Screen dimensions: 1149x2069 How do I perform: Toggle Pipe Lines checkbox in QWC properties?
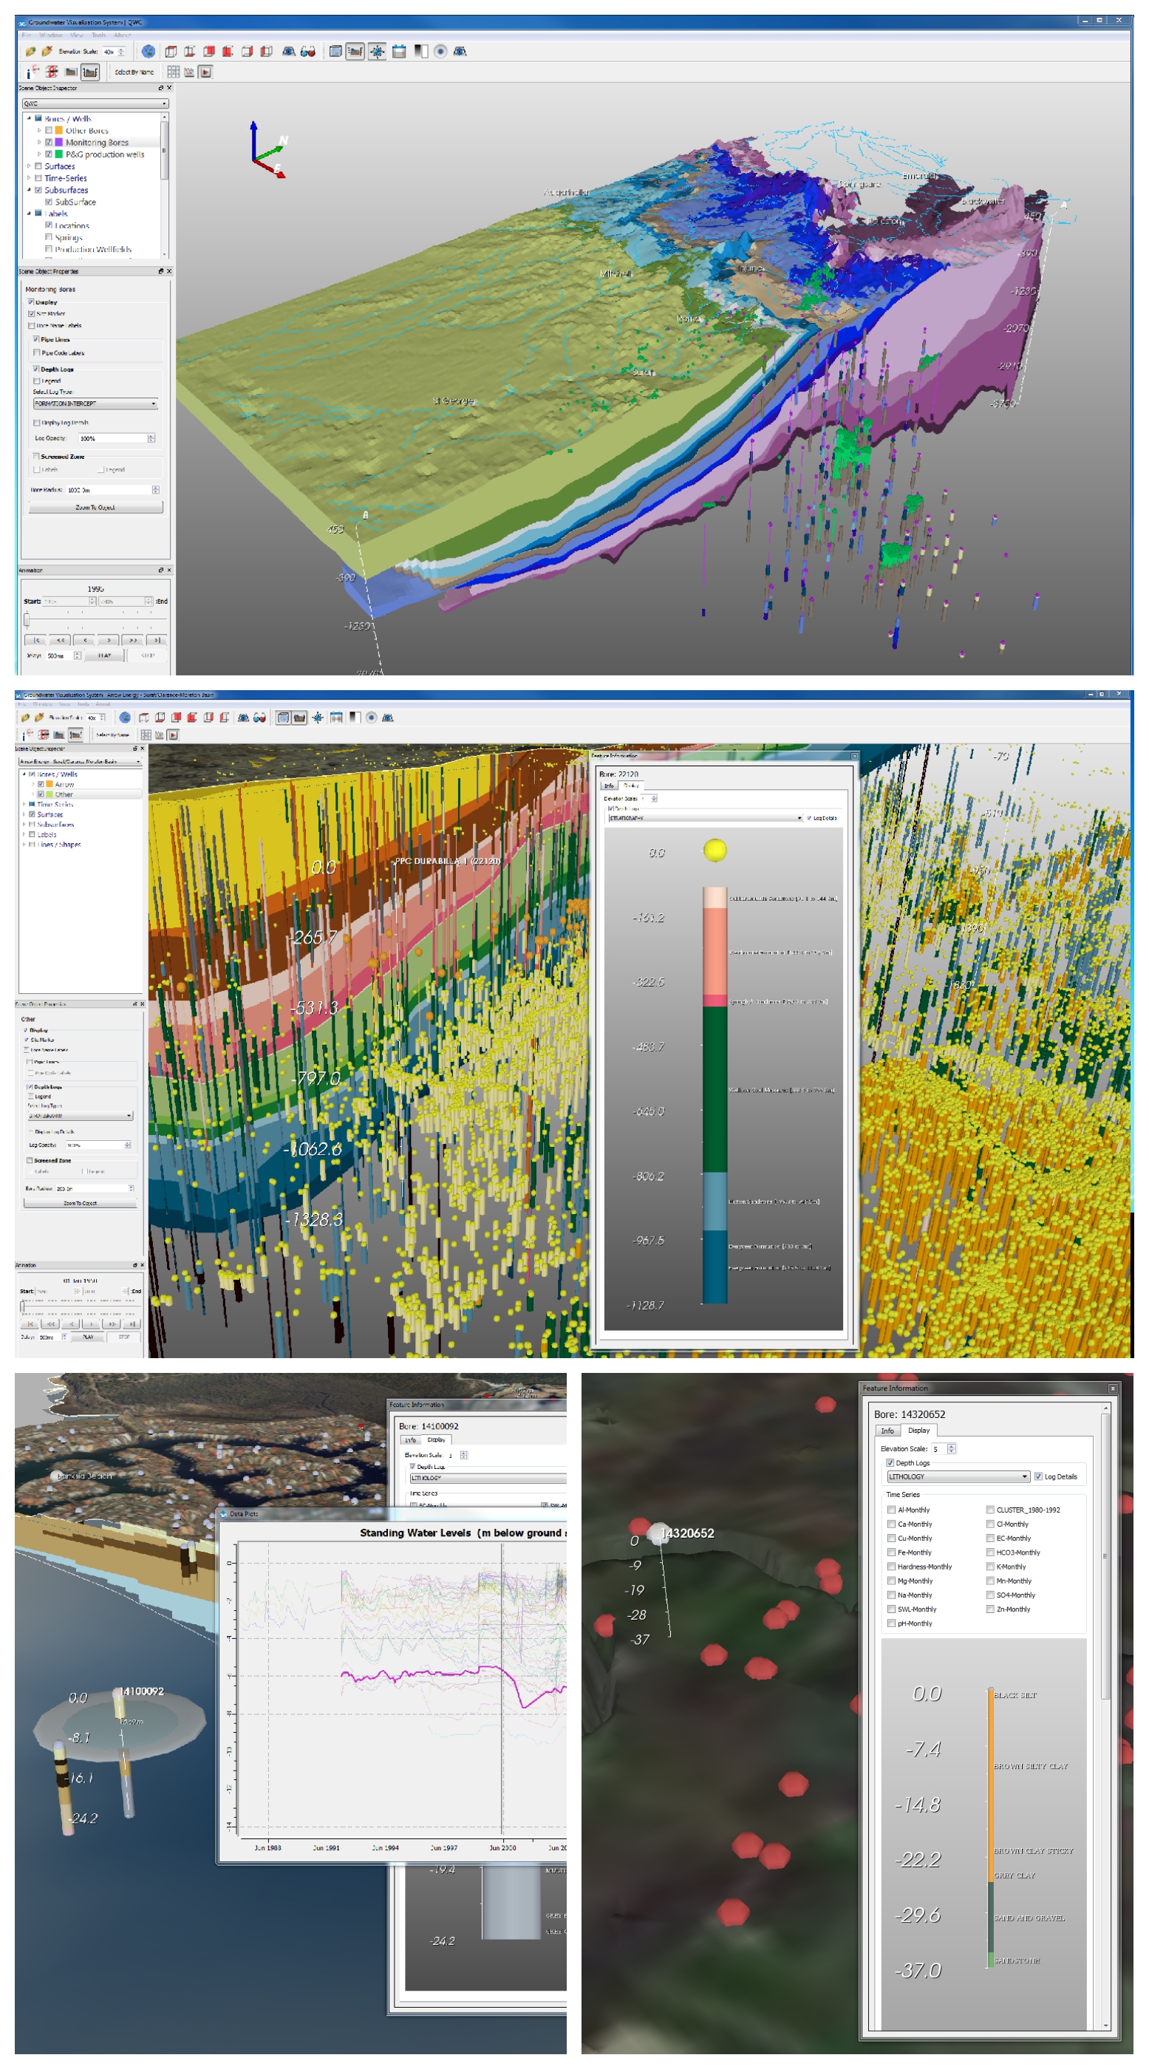[x=36, y=339]
